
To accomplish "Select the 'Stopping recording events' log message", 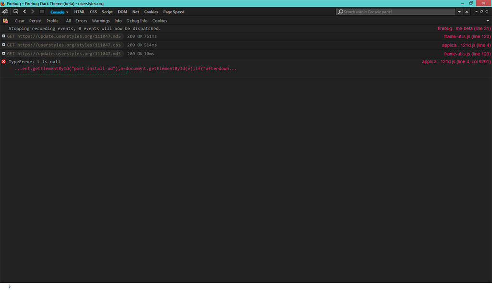I will click(85, 28).
